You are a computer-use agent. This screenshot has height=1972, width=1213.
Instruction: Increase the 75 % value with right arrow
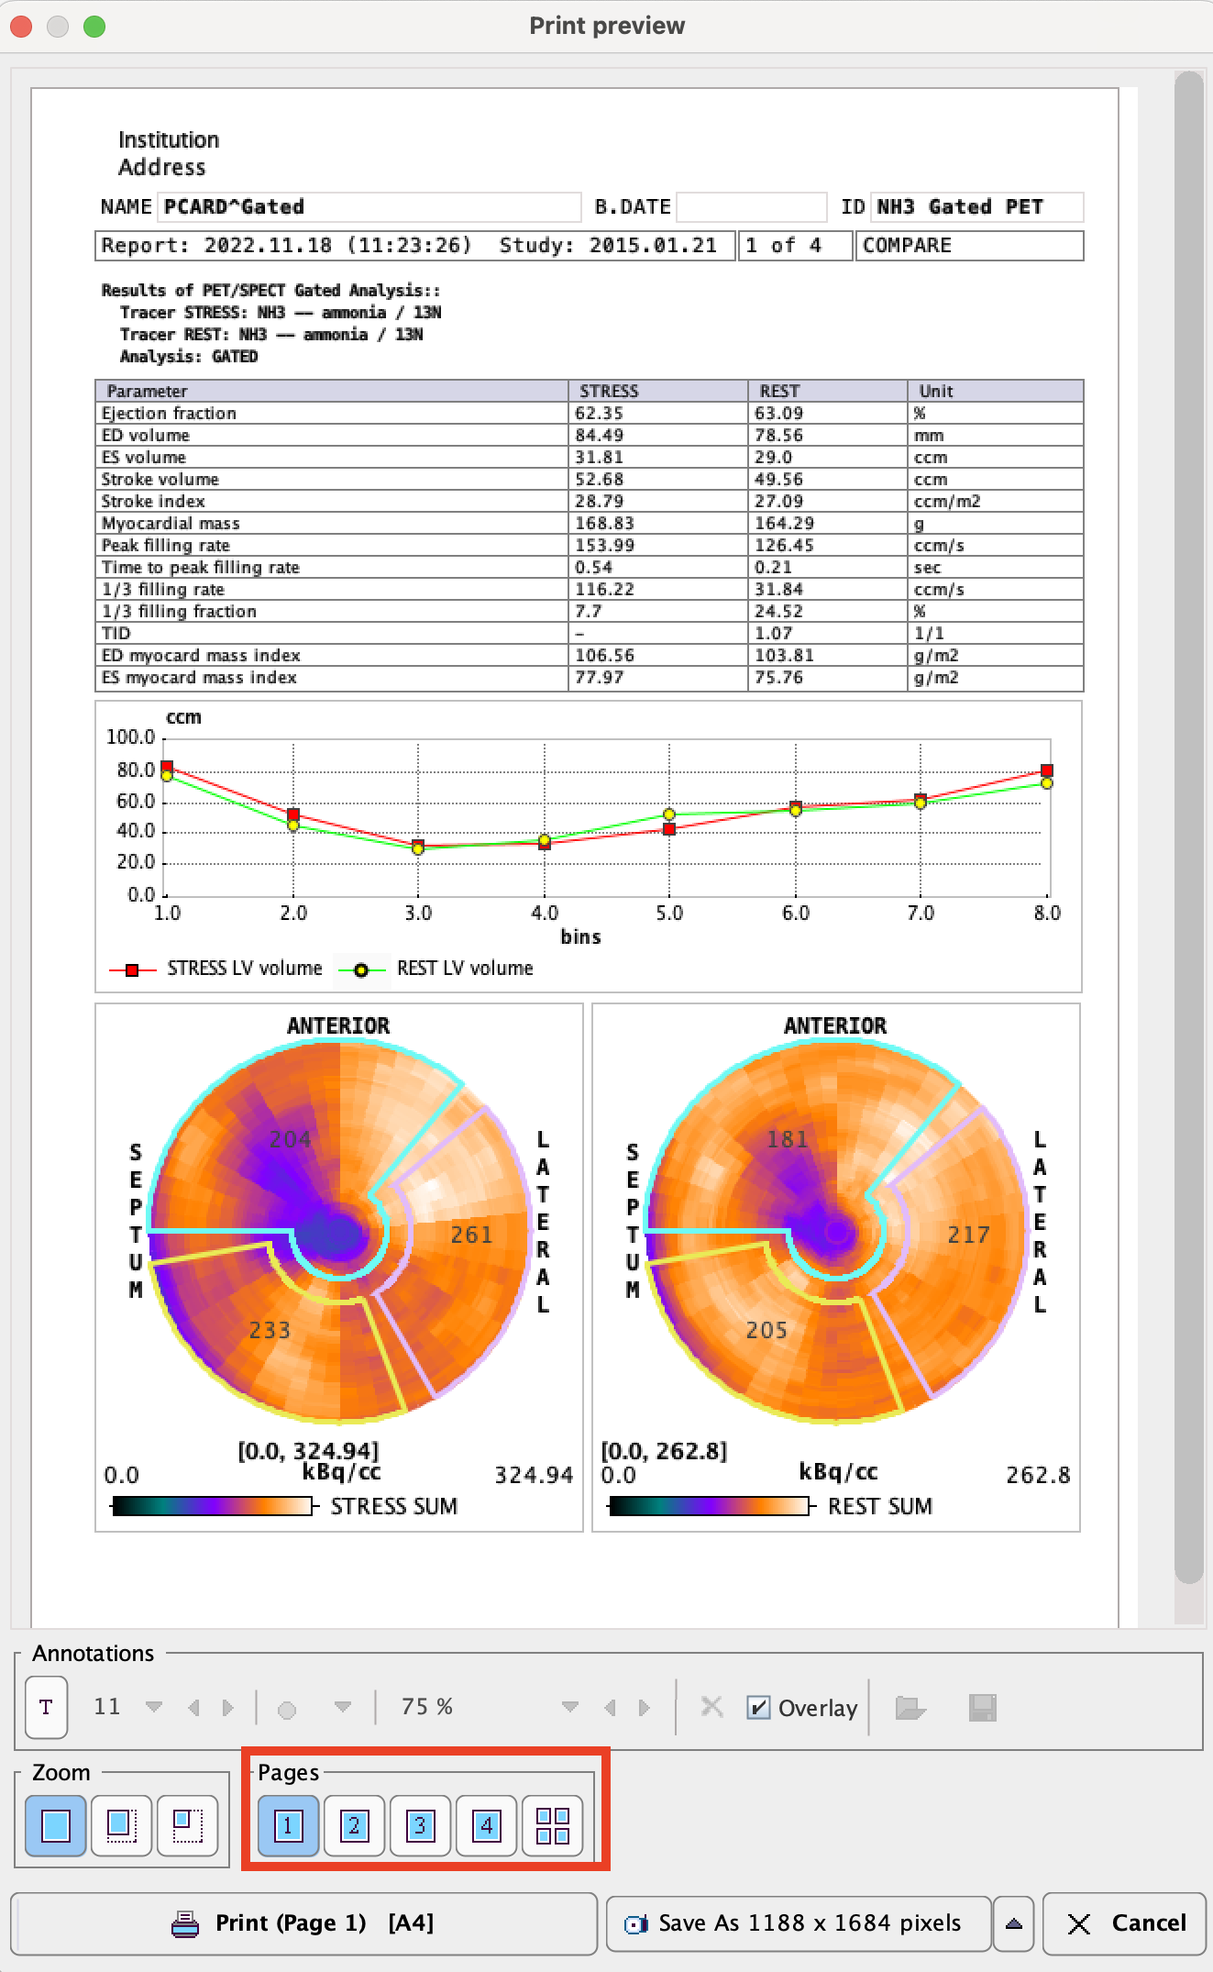coord(644,1707)
